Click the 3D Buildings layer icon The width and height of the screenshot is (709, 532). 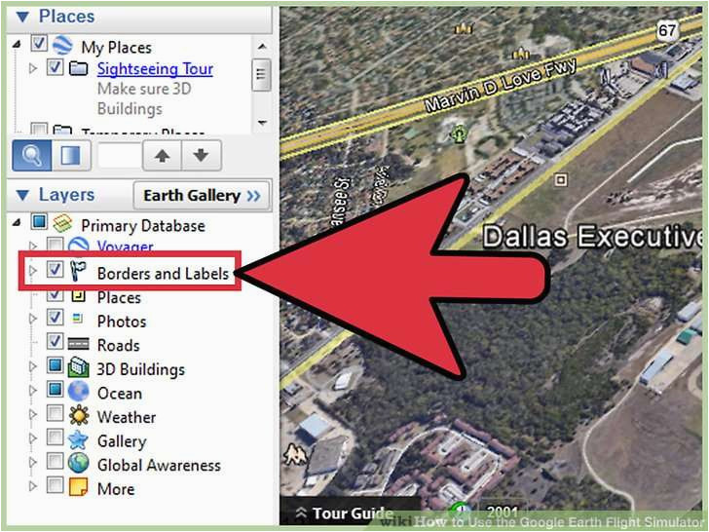pos(78,367)
